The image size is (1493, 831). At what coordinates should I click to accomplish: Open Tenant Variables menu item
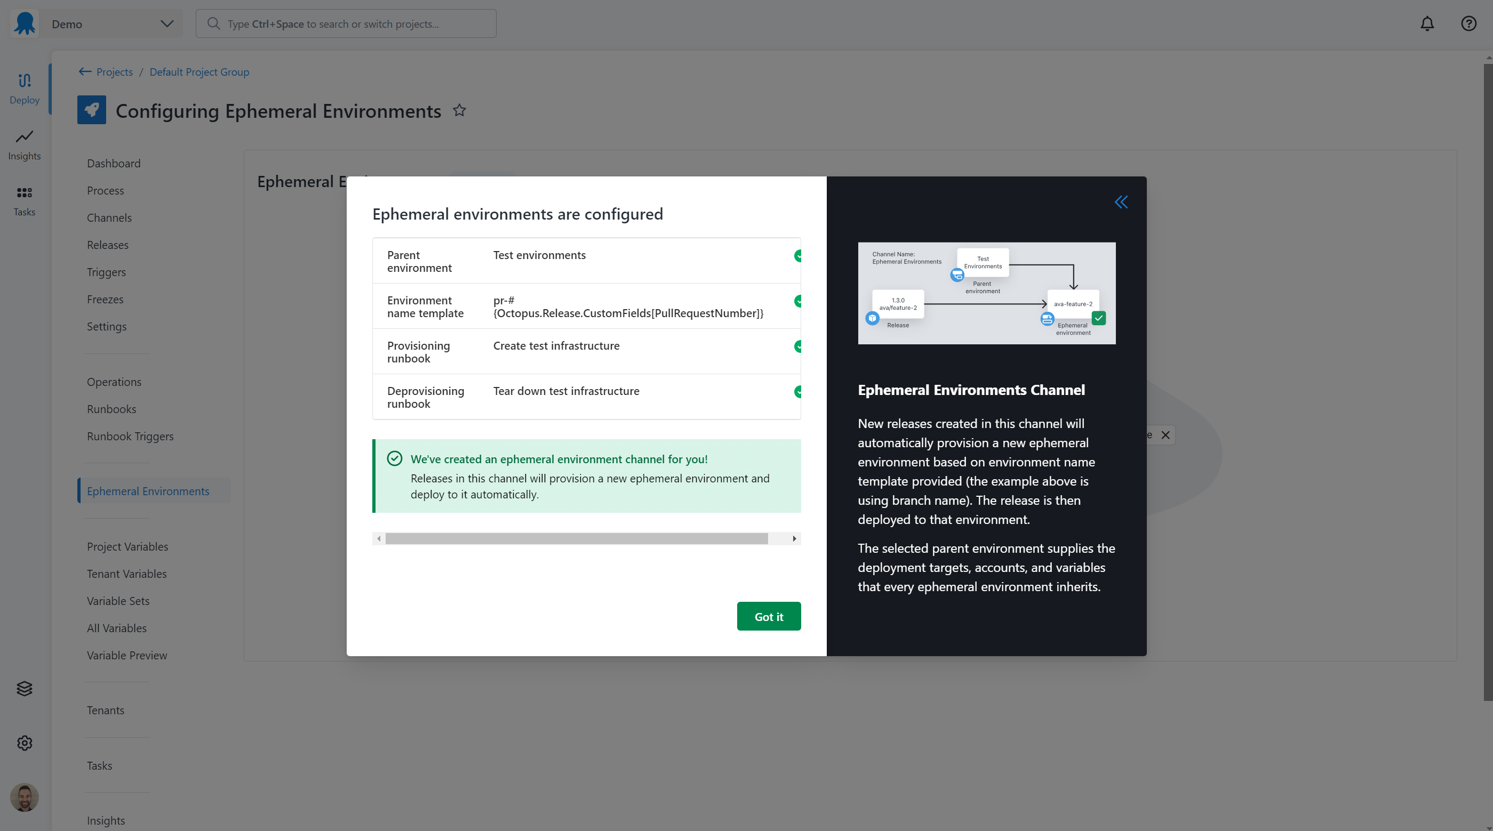126,574
